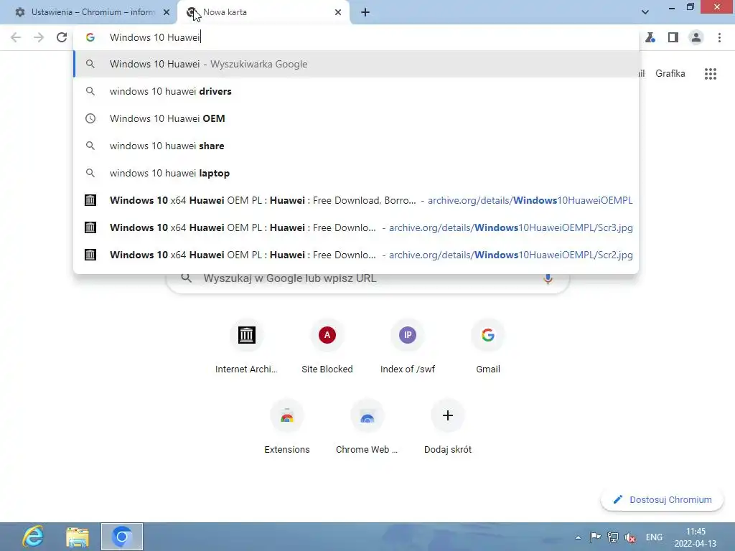
Task: Reload the current page
Action: [x=62, y=37]
